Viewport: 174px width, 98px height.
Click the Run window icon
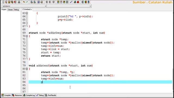click(x=61, y=2)
